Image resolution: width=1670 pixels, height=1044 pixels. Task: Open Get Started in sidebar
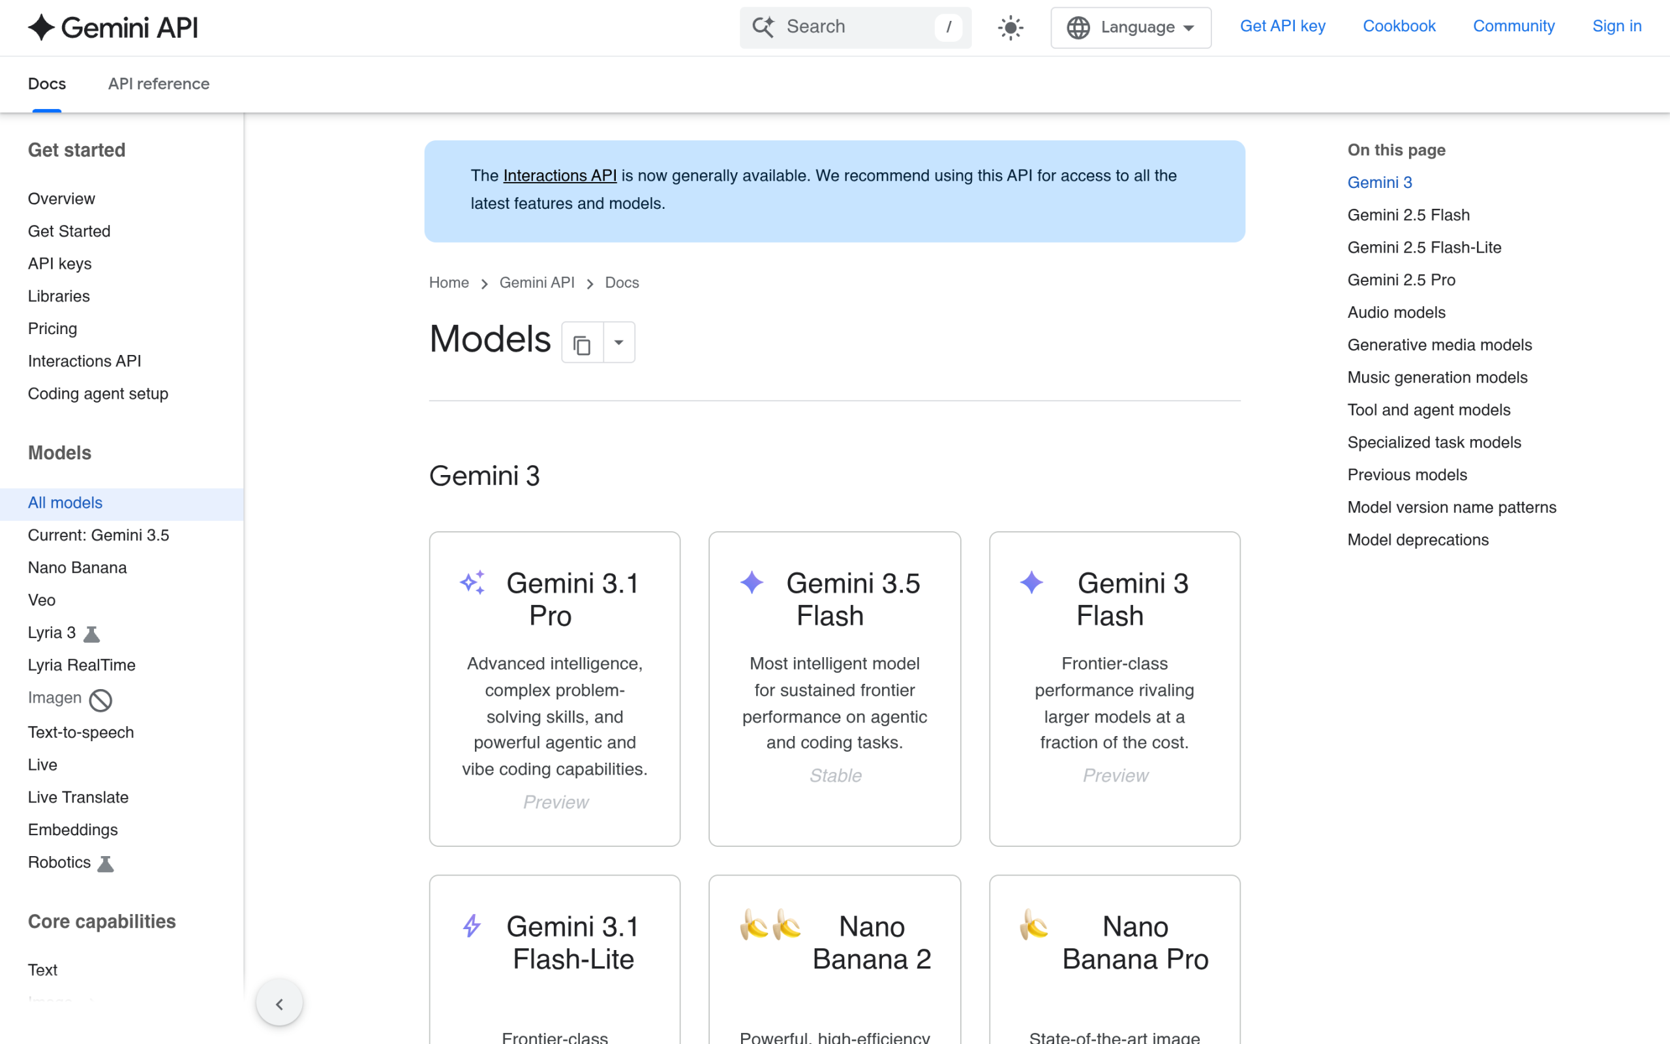point(69,231)
